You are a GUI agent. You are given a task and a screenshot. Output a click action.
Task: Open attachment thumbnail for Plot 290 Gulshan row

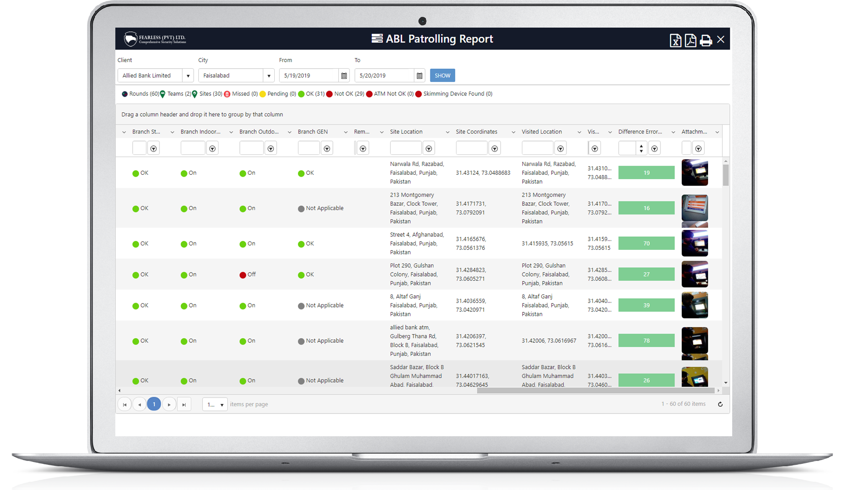coord(694,274)
